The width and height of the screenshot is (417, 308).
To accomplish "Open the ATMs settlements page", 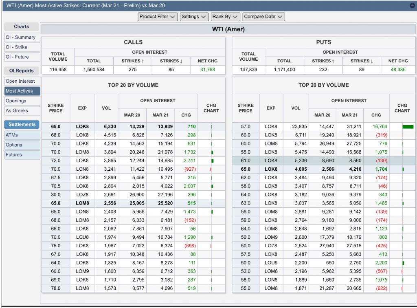I will click(22, 135).
